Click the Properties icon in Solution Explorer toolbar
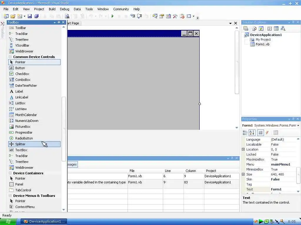This screenshot has width=301, height=225. tap(246, 28)
